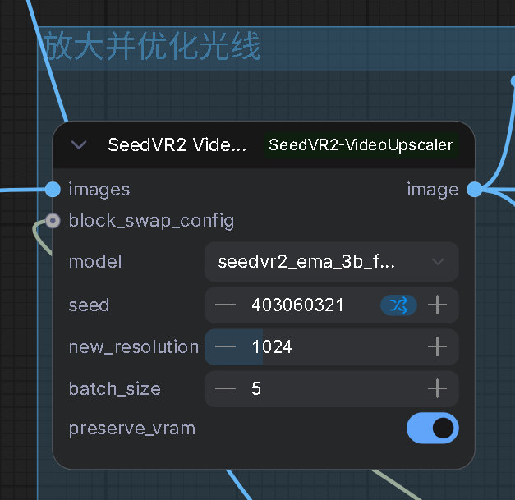This screenshot has width=515, height=500.
Task: Click the images input label
Action: [x=99, y=190]
